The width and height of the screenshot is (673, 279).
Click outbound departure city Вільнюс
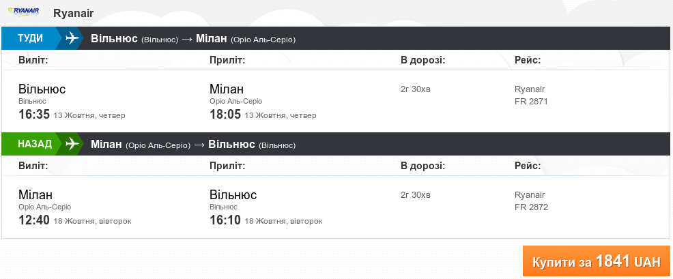[x=42, y=89]
